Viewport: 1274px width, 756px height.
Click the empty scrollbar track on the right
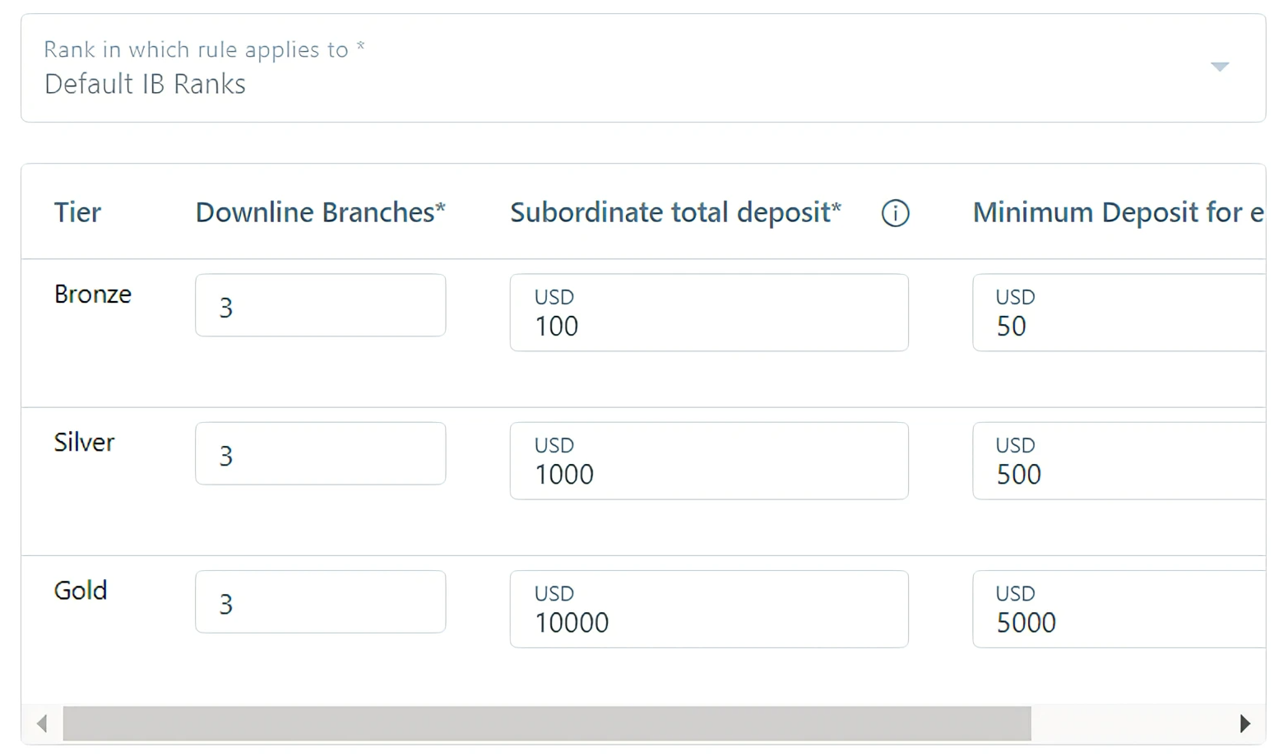[1131, 724]
